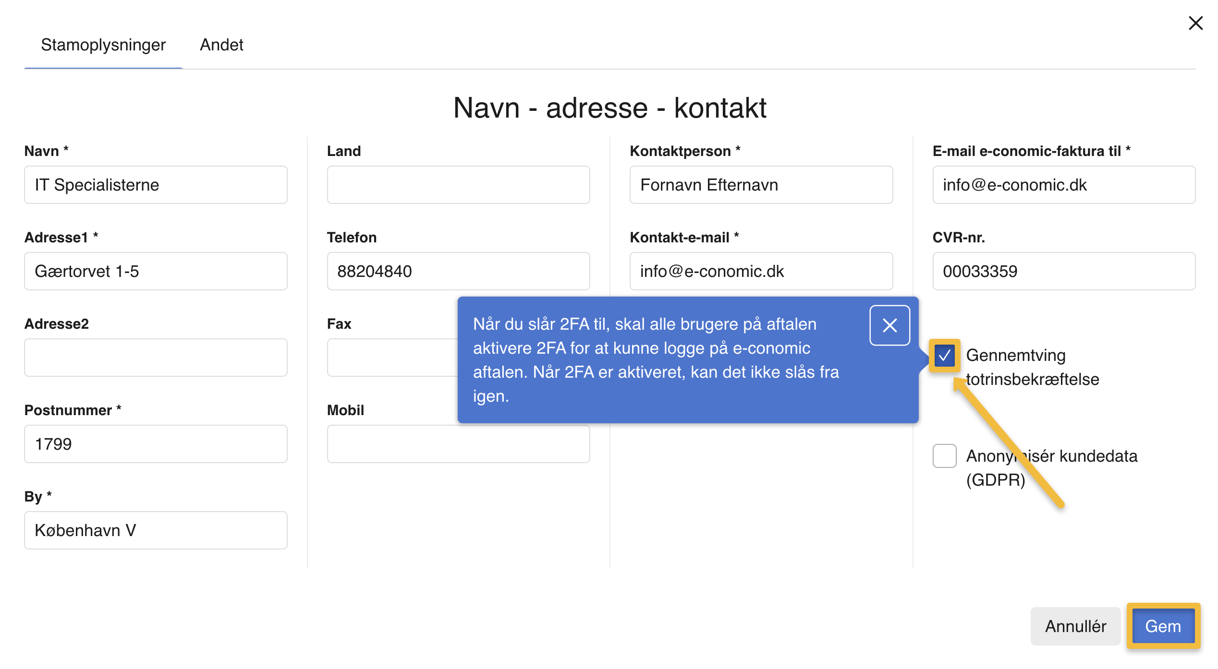Image resolution: width=1218 pixels, height=669 pixels.
Task: Click into the Land field
Action: coord(458,185)
